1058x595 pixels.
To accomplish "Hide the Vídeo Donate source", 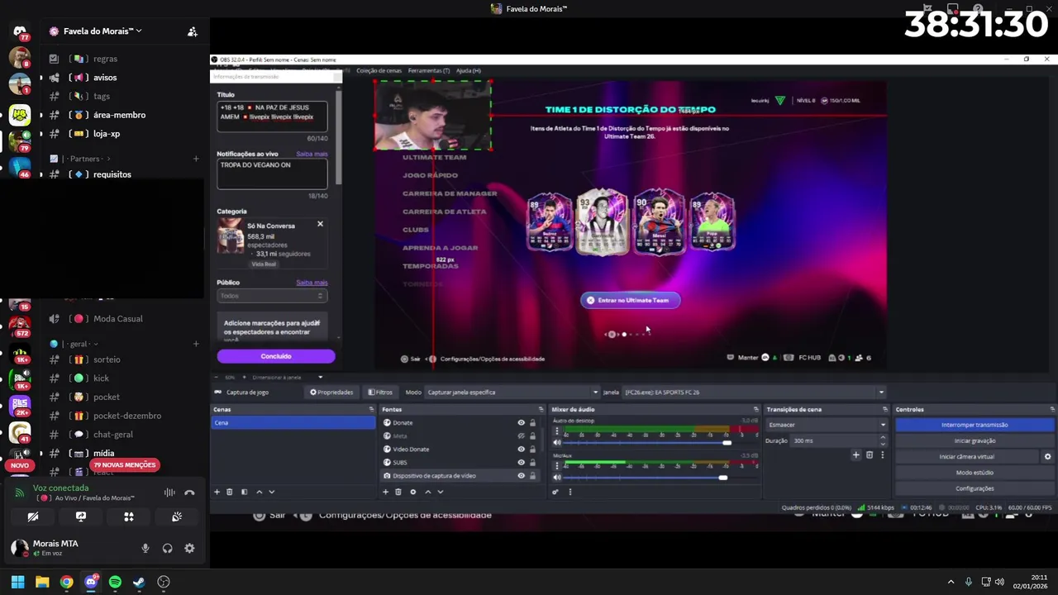I will pyautogui.click(x=521, y=449).
